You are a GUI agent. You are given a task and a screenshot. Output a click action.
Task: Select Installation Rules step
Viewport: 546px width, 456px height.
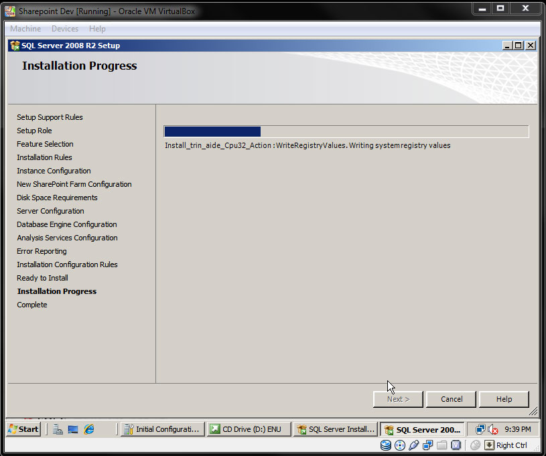tap(44, 157)
